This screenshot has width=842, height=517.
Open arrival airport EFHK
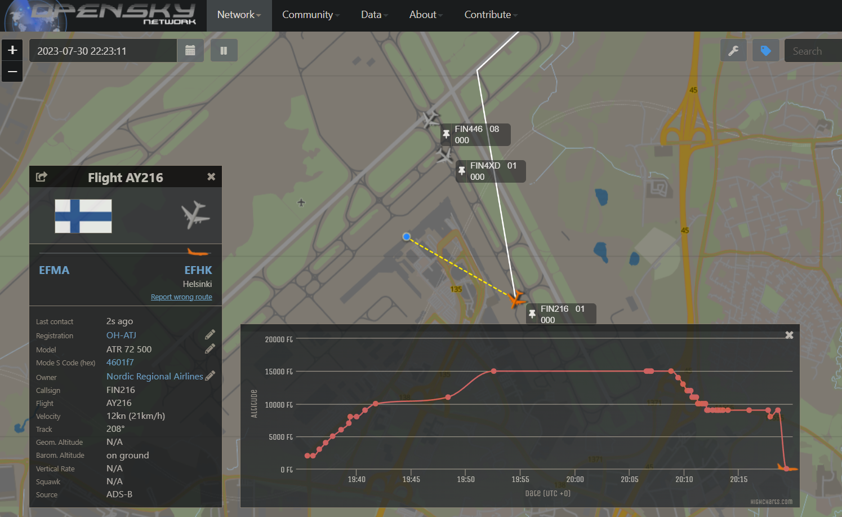[198, 270]
